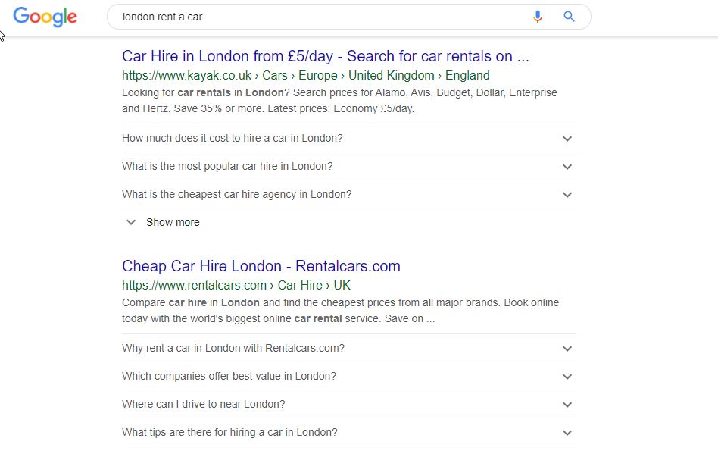
Task: Click the arrow for "cheapest car hire agency" question
Action: pyautogui.click(x=567, y=195)
